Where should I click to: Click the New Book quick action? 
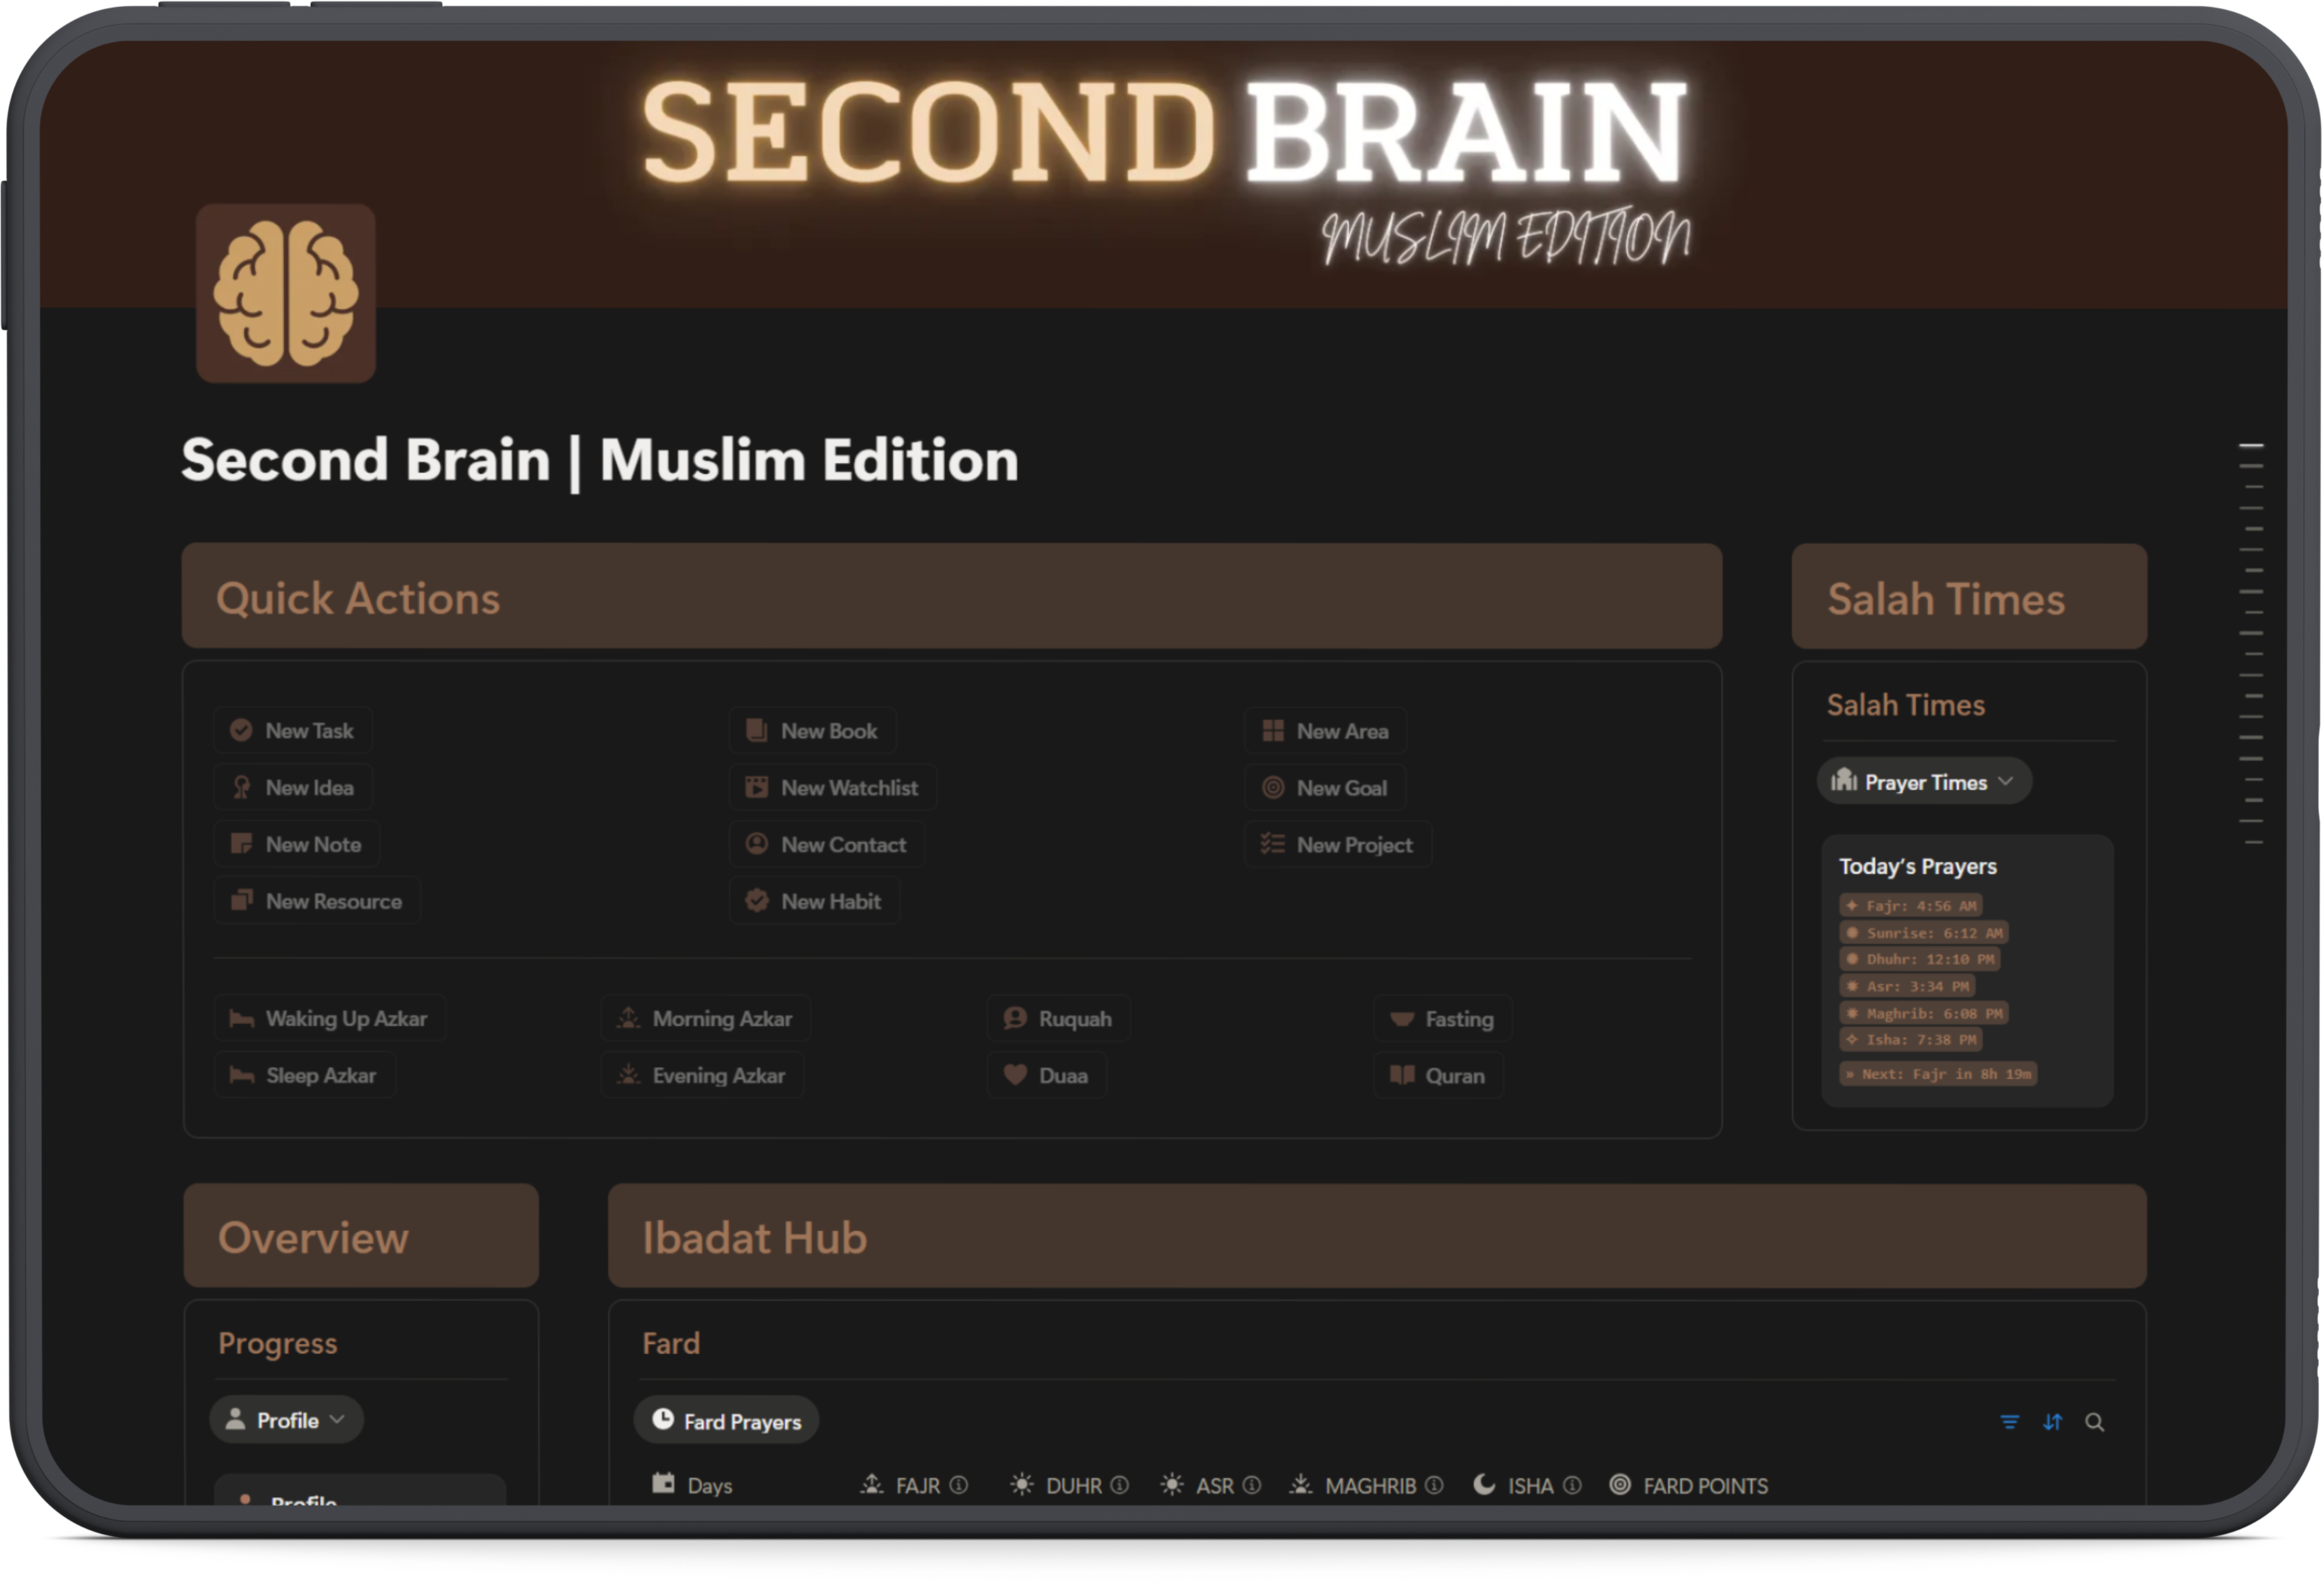[812, 730]
